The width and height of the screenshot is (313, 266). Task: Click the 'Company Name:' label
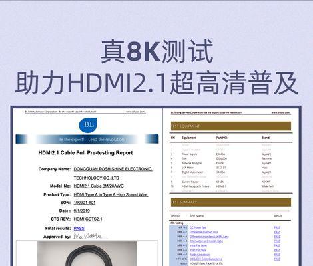point(55,169)
